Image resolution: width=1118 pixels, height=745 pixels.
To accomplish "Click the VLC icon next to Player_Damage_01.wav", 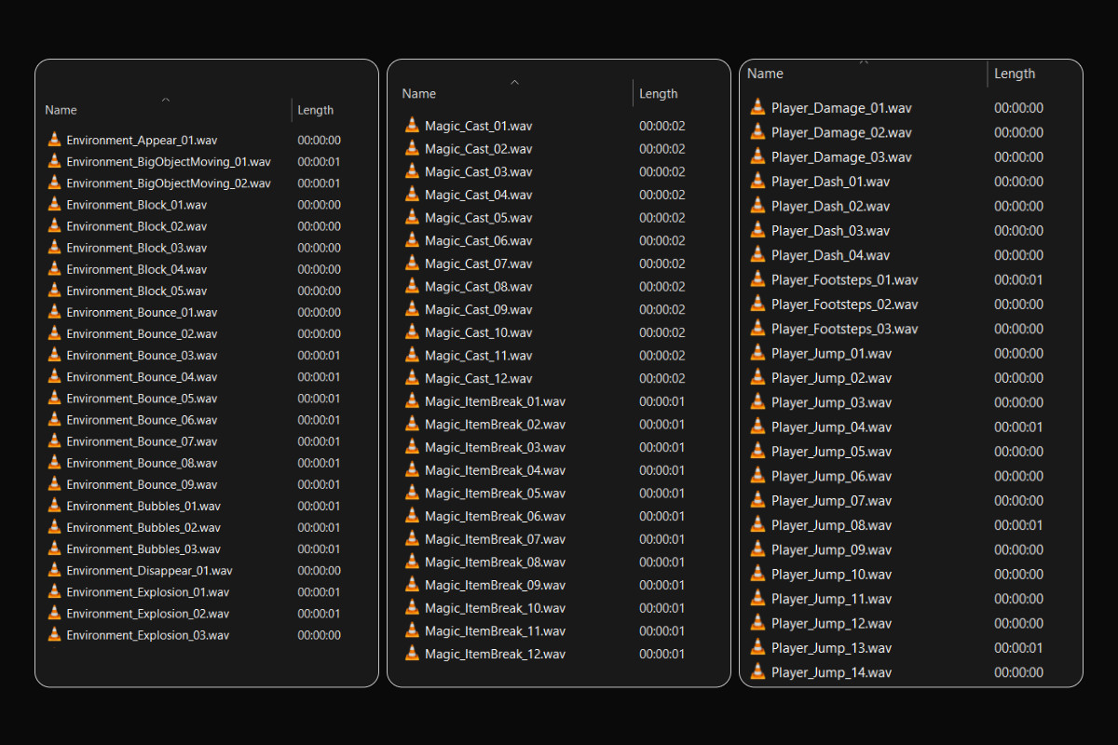I will [x=757, y=106].
